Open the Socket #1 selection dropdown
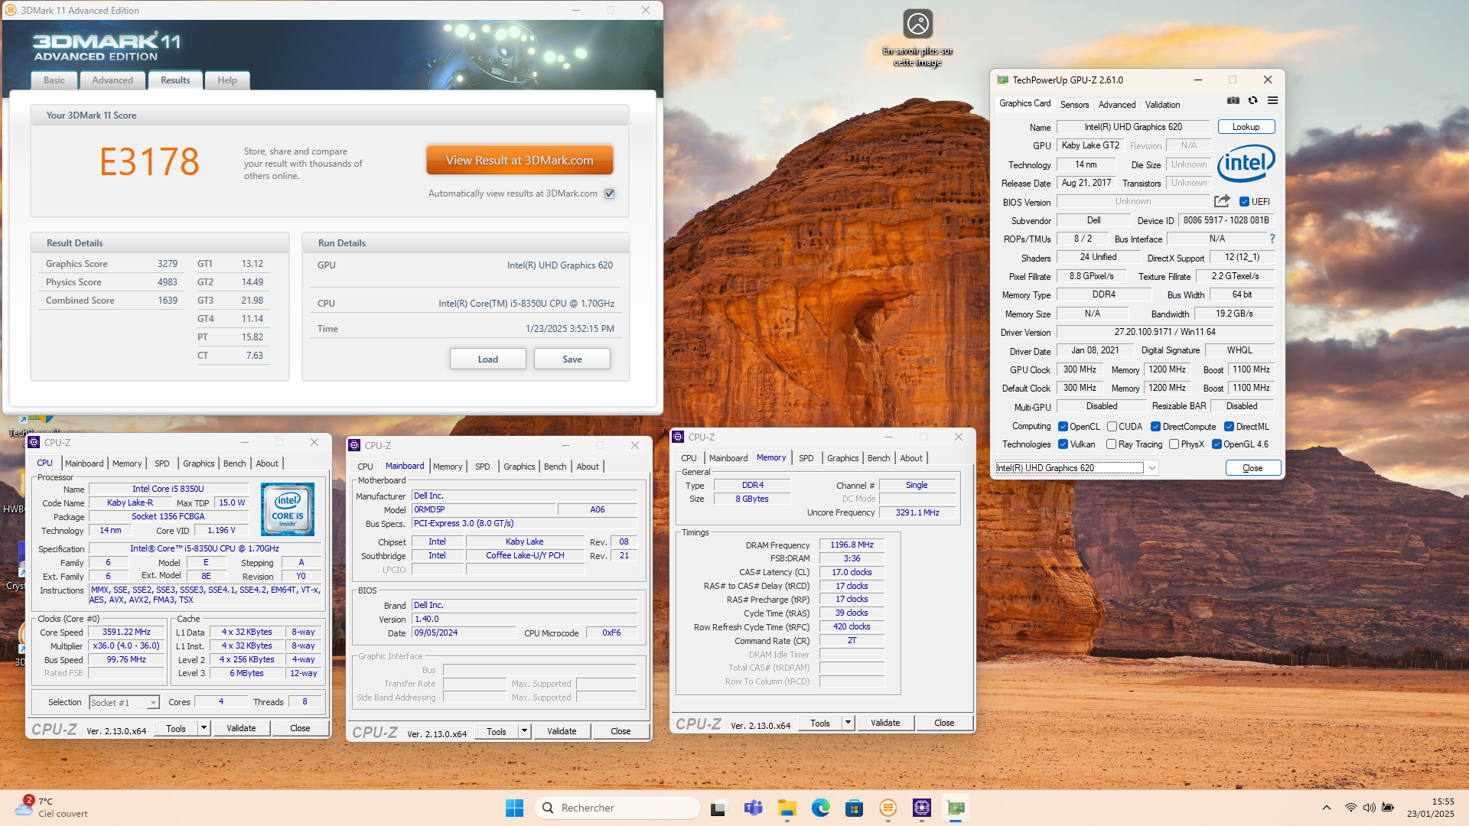This screenshot has height=826, width=1469. [124, 702]
